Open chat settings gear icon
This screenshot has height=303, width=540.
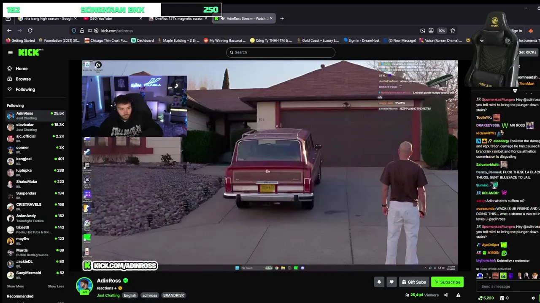tap(533, 298)
